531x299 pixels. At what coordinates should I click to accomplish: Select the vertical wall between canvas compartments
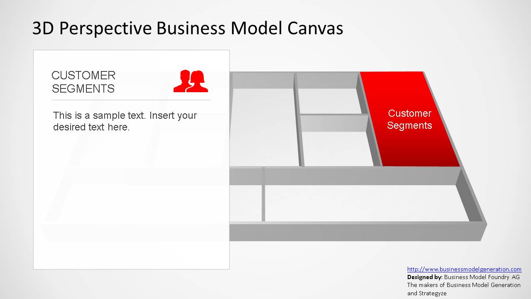click(x=297, y=120)
